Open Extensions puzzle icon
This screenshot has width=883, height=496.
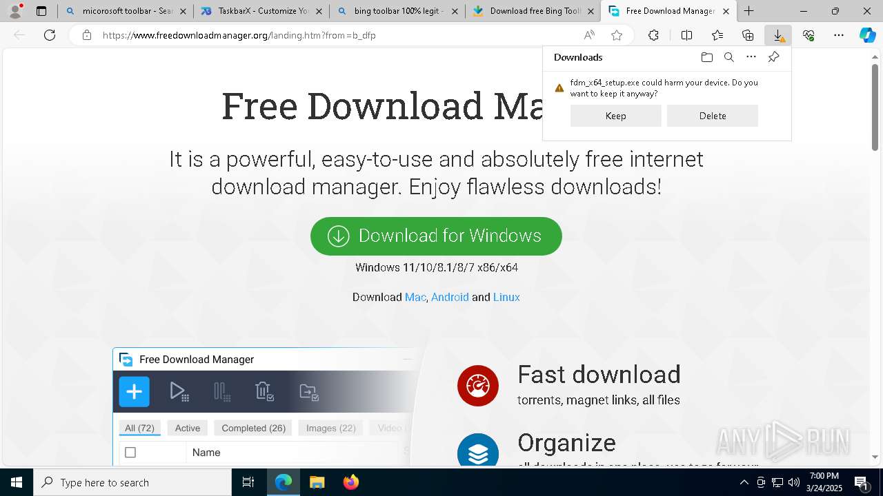(653, 35)
